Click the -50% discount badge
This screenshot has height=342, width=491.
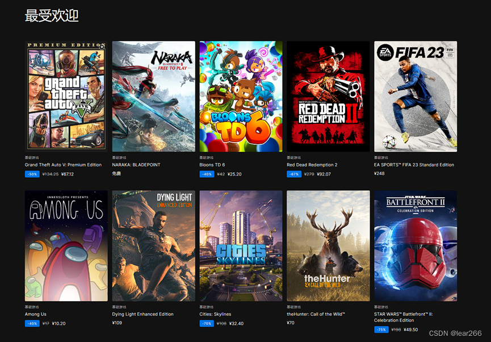click(32, 174)
